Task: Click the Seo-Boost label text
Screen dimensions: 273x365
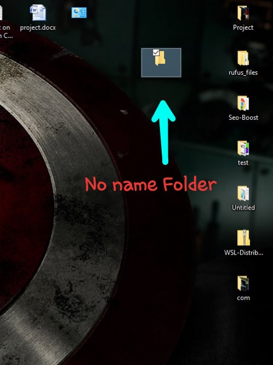Action: tap(243, 118)
